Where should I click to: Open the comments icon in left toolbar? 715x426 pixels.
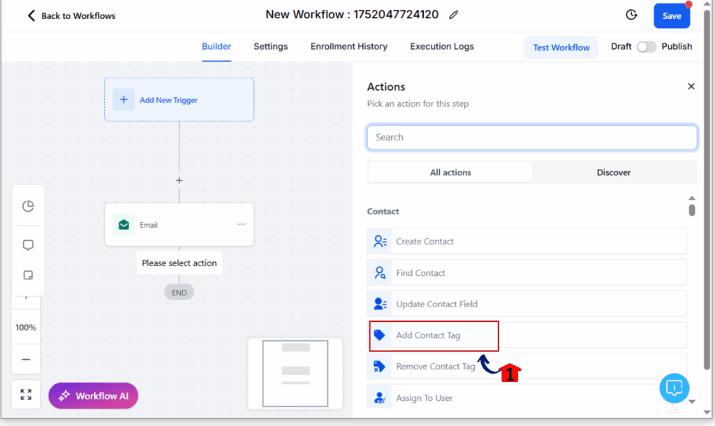click(x=28, y=245)
